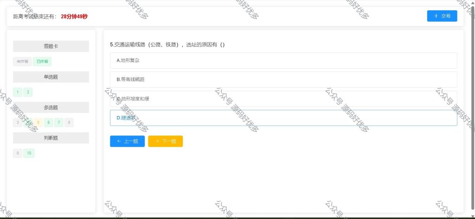Select answer option C.地形坡度和缓
Screen dimensions: 475x219
(283, 99)
